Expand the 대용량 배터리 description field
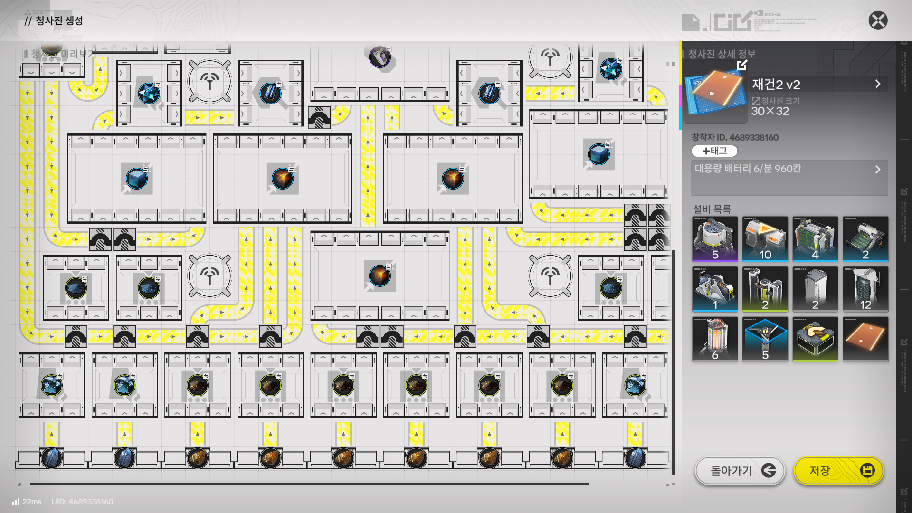 coord(877,170)
